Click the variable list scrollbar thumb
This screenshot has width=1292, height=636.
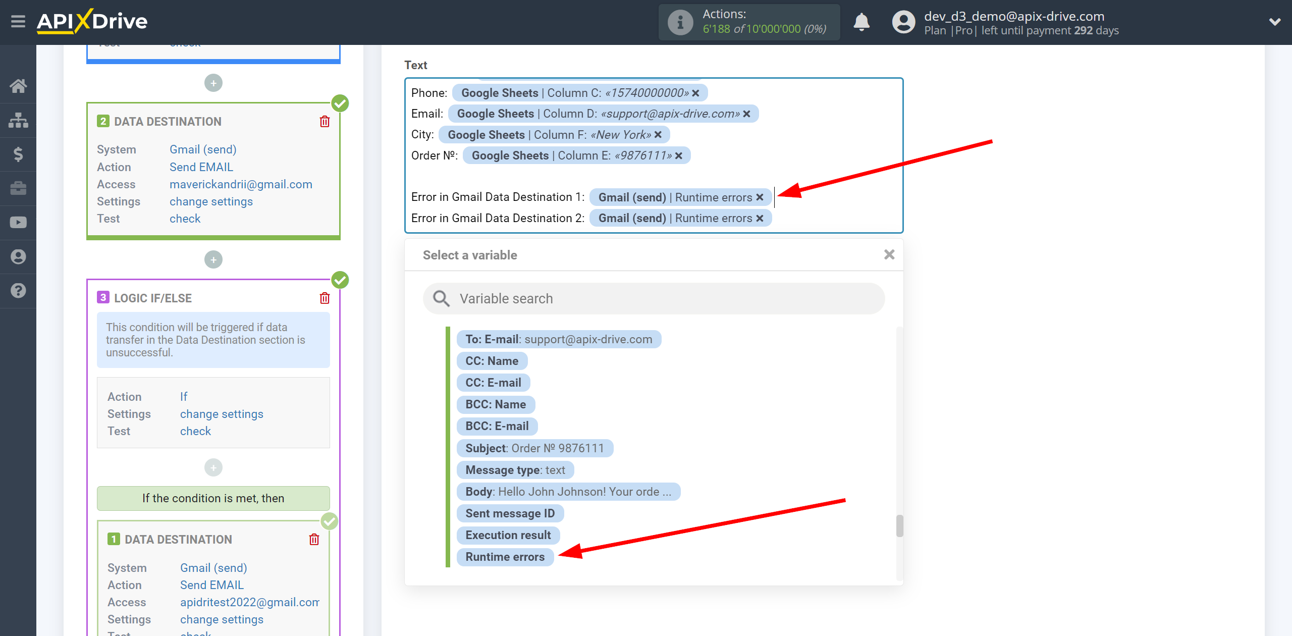tap(899, 526)
